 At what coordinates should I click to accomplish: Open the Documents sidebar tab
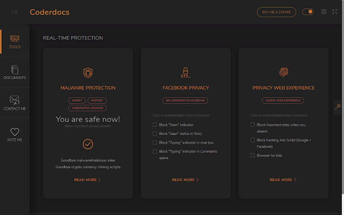coord(15,72)
